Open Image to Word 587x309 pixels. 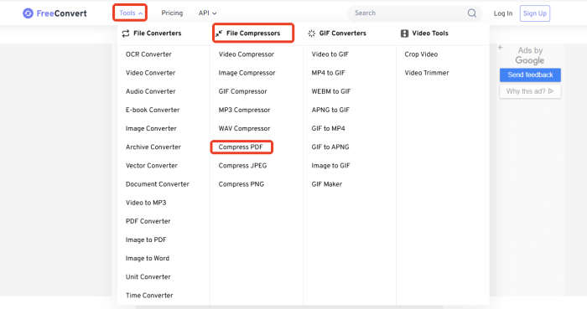coord(148,258)
